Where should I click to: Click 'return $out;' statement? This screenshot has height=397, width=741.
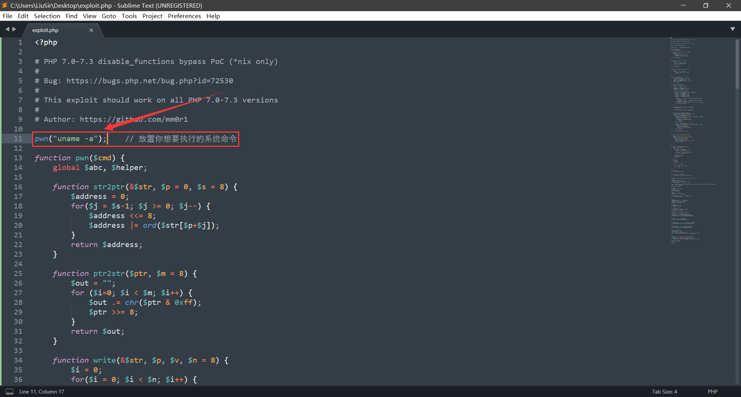98,331
